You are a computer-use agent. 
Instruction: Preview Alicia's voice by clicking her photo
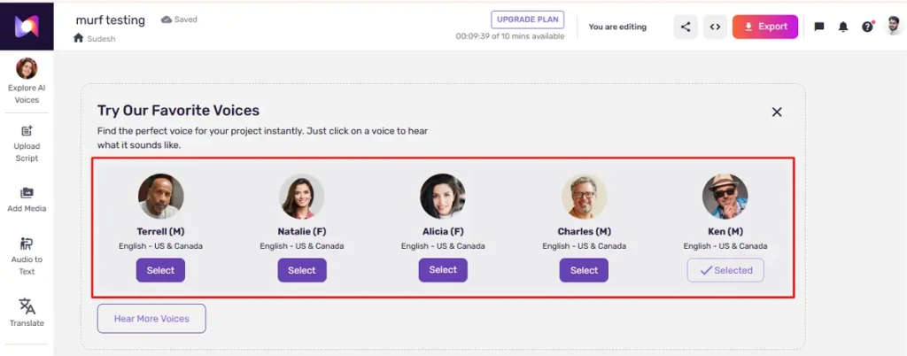click(443, 196)
